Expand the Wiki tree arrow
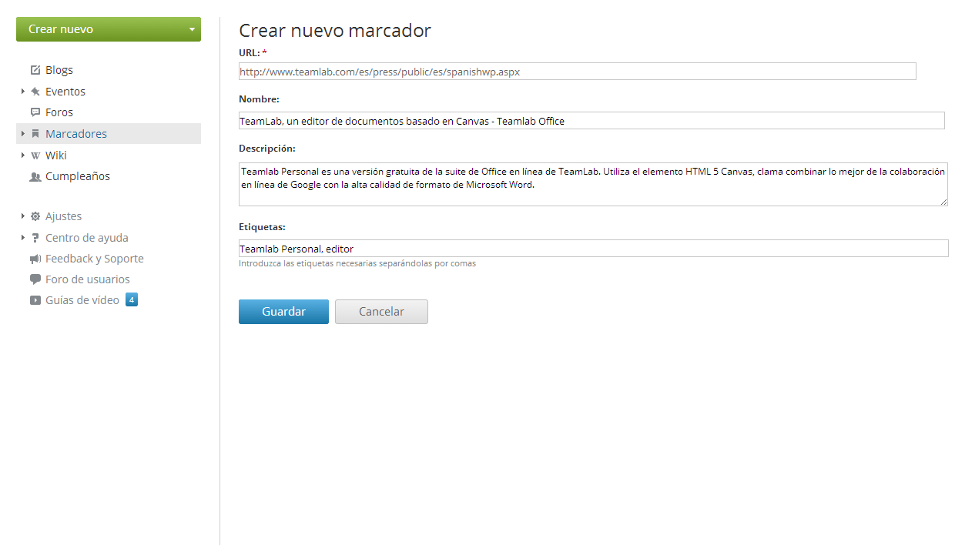 click(23, 155)
